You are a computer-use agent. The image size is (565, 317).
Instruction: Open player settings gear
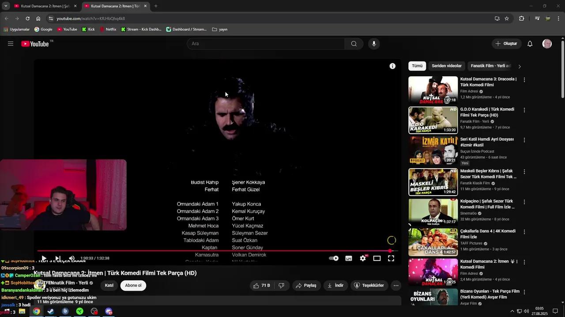tap(363, 258)
